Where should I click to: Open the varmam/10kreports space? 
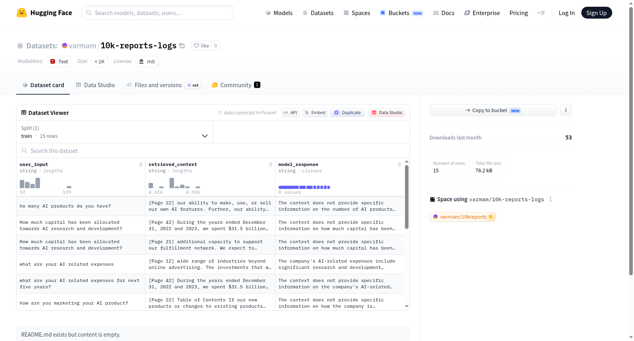coord(462,217)
